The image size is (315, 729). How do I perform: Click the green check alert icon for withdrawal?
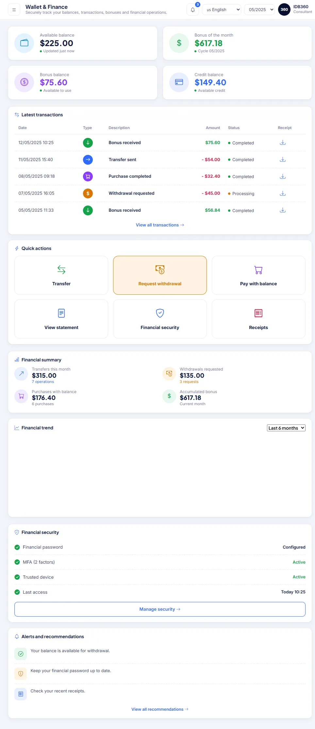pyautogui.click(x=21, y=654)
